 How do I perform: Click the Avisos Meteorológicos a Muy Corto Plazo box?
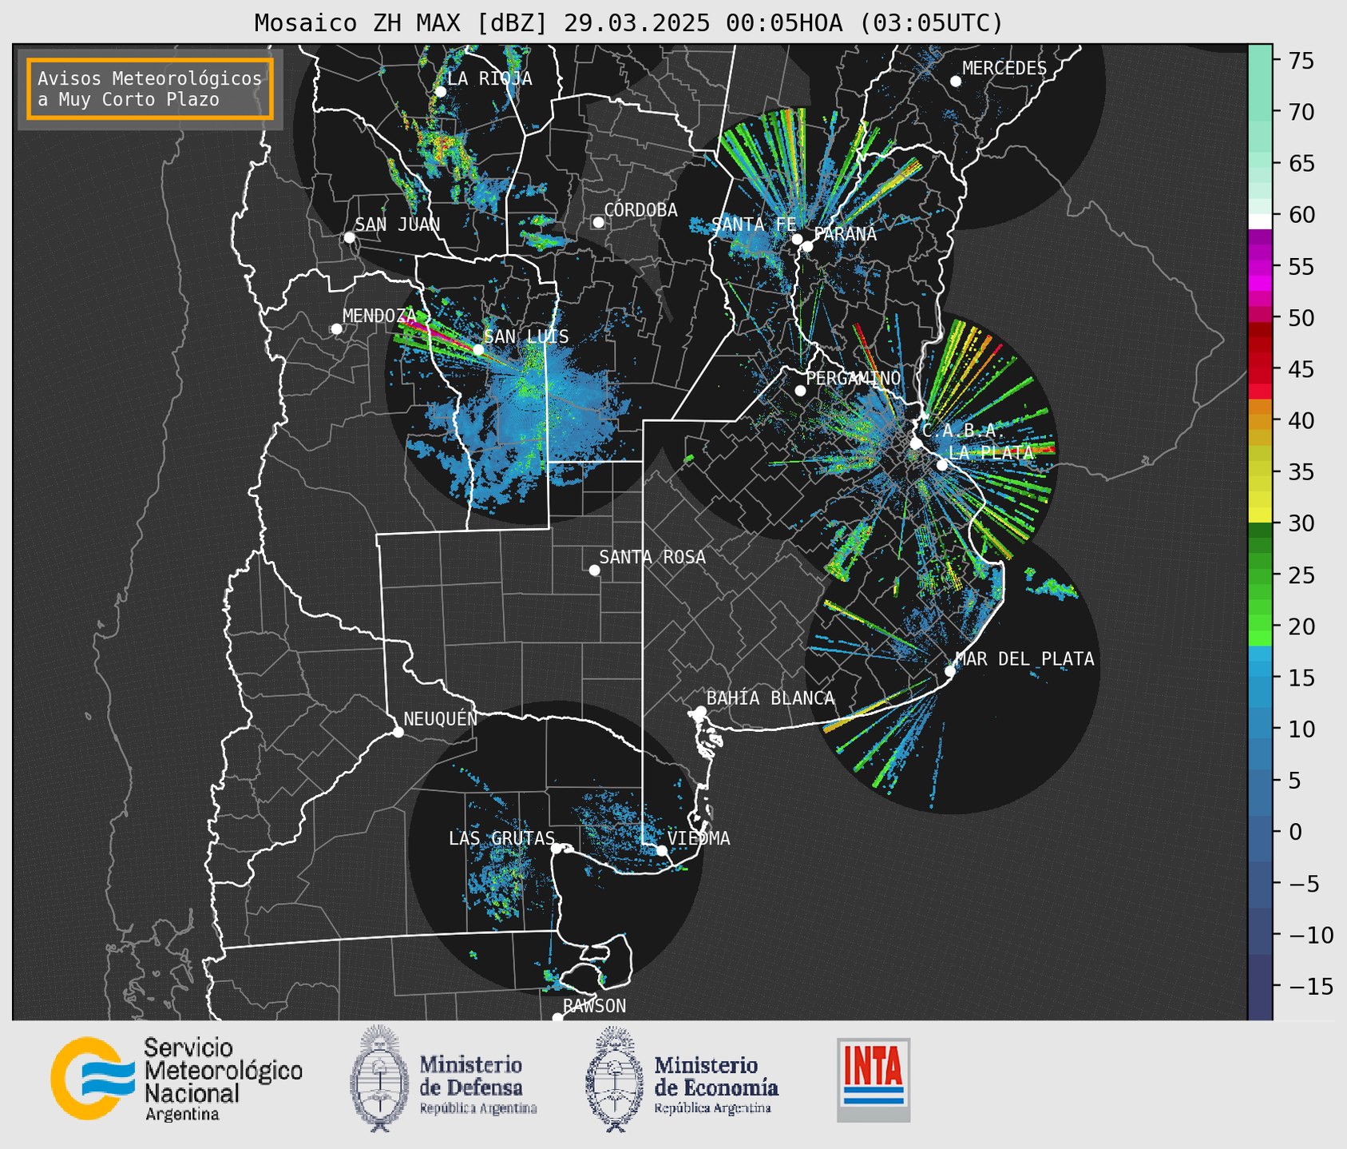coord(150,89)
